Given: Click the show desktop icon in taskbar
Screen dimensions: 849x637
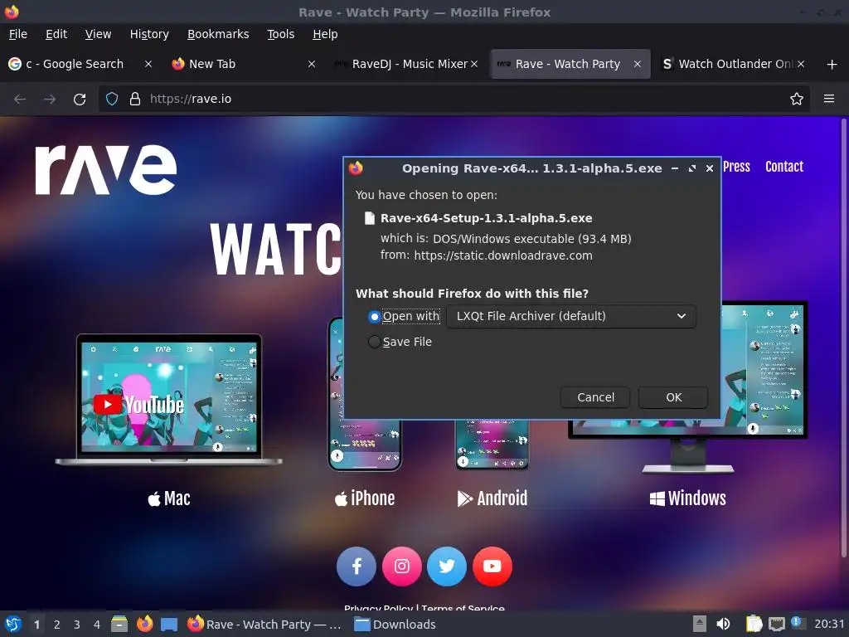Looking at the screenshot, I should (169, 625).
